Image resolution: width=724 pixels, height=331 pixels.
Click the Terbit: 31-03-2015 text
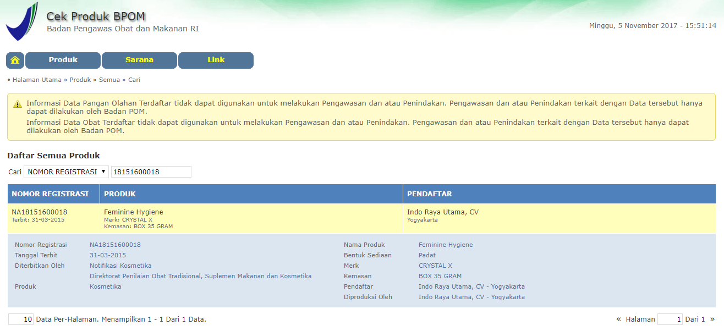[38, 220]
